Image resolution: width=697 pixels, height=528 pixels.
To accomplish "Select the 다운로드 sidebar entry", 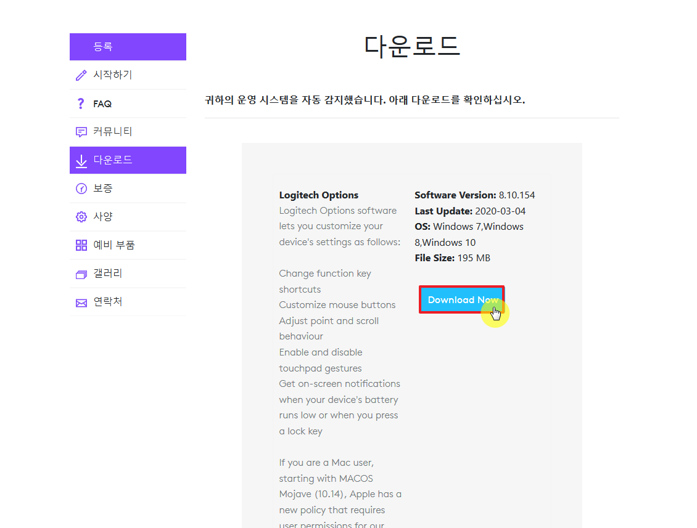I will tap(128, 160).
